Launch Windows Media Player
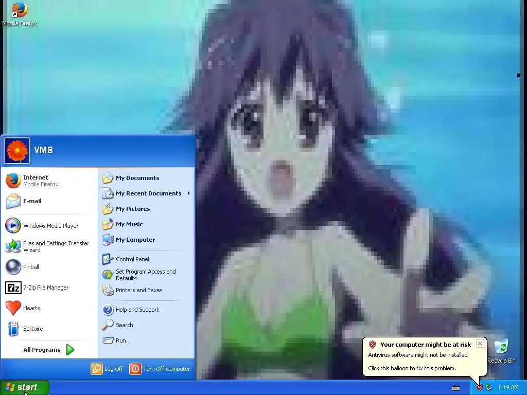 pos(49,226)
